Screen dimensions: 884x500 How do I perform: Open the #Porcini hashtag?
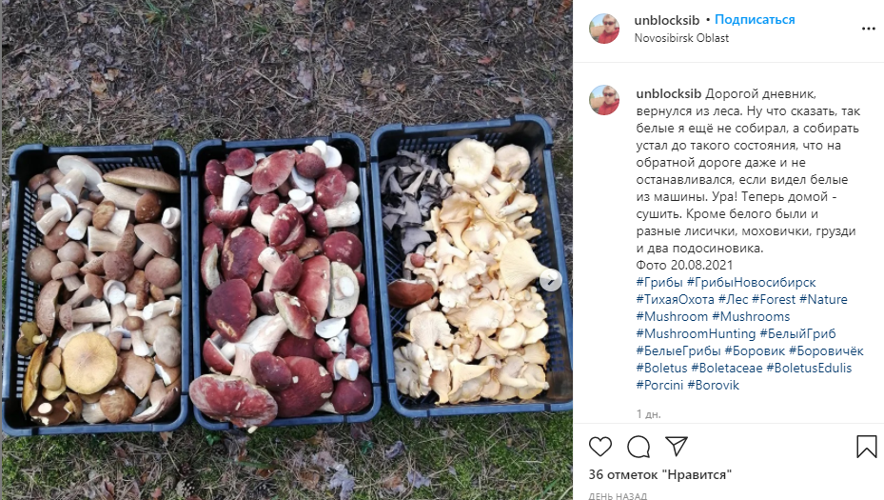659,386
